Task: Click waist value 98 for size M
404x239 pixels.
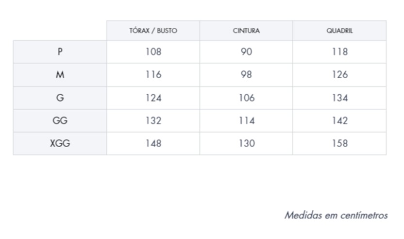Action: [246, 75]
